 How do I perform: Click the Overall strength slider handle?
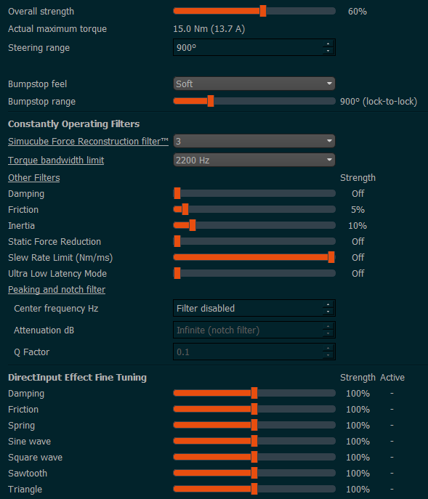(263, 11)
